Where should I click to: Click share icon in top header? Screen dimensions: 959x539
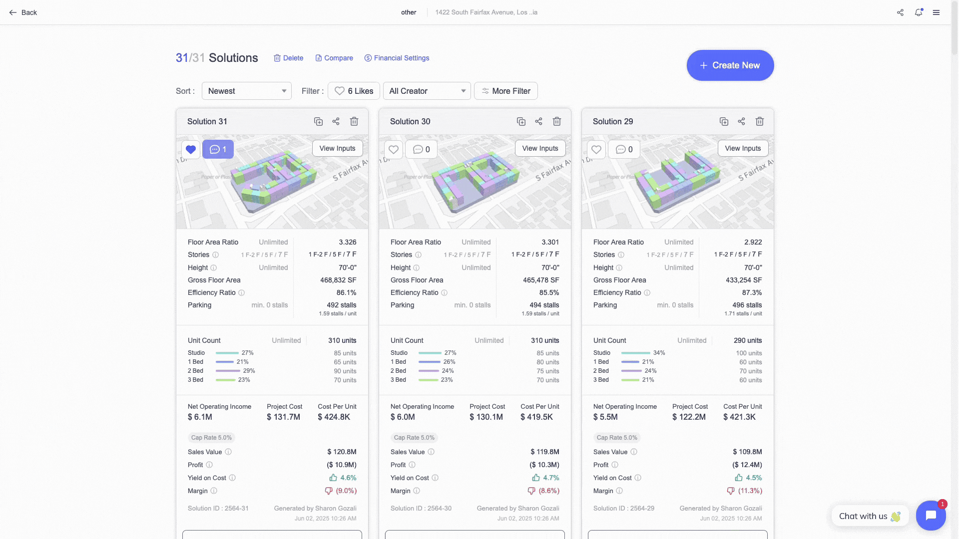900,12
